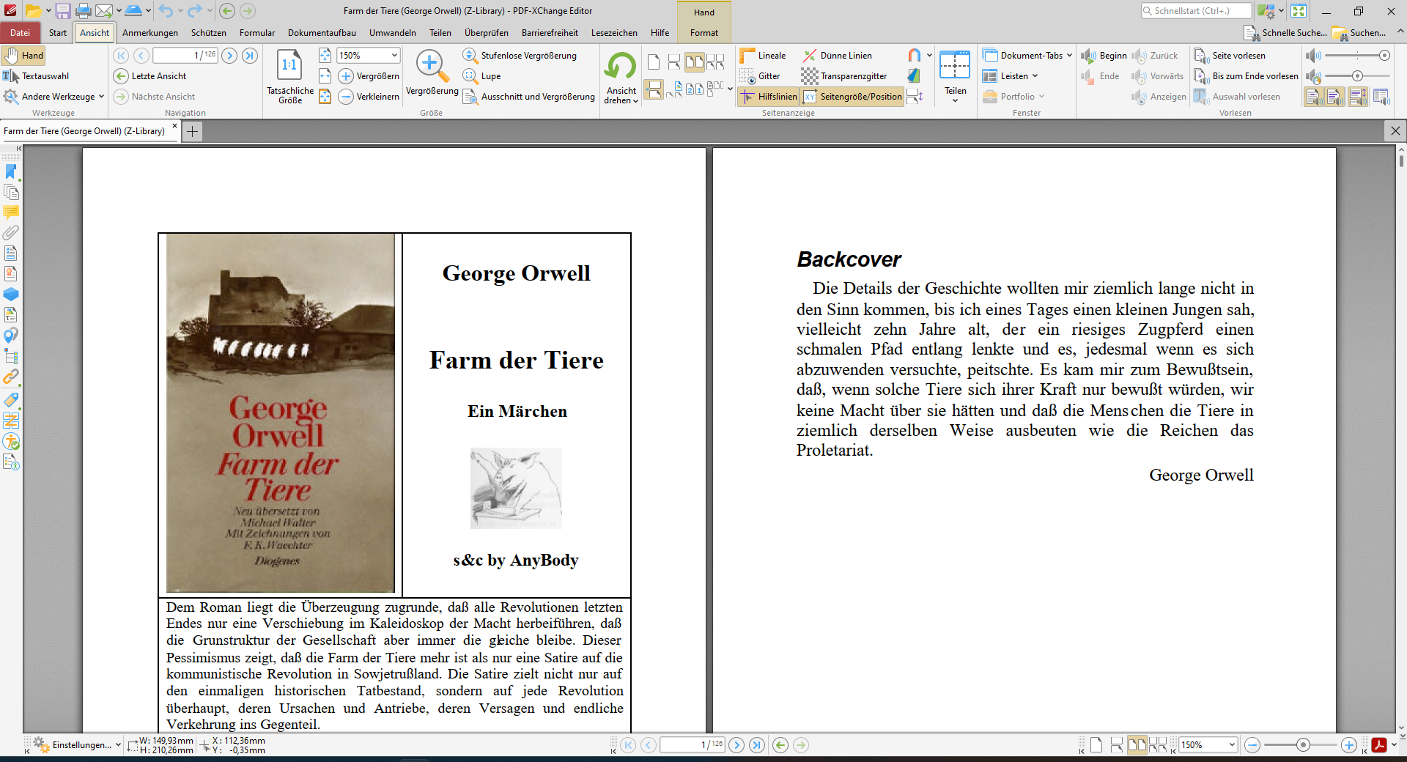Click Bis zum Ende vorlesen
Image resolution: width=1407 pixels, height=762 pixels.
tap(1245, 76)
